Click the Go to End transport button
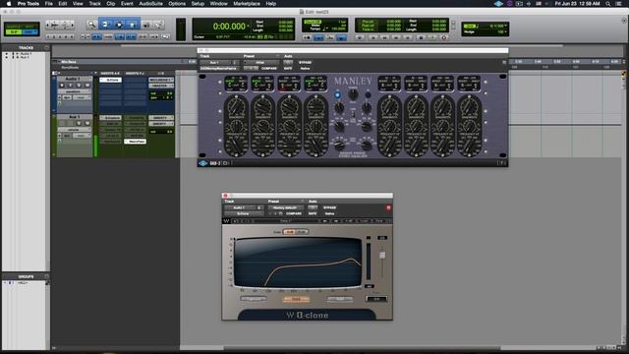The width and height of the screenshot is (629, 354). [408, 37]
